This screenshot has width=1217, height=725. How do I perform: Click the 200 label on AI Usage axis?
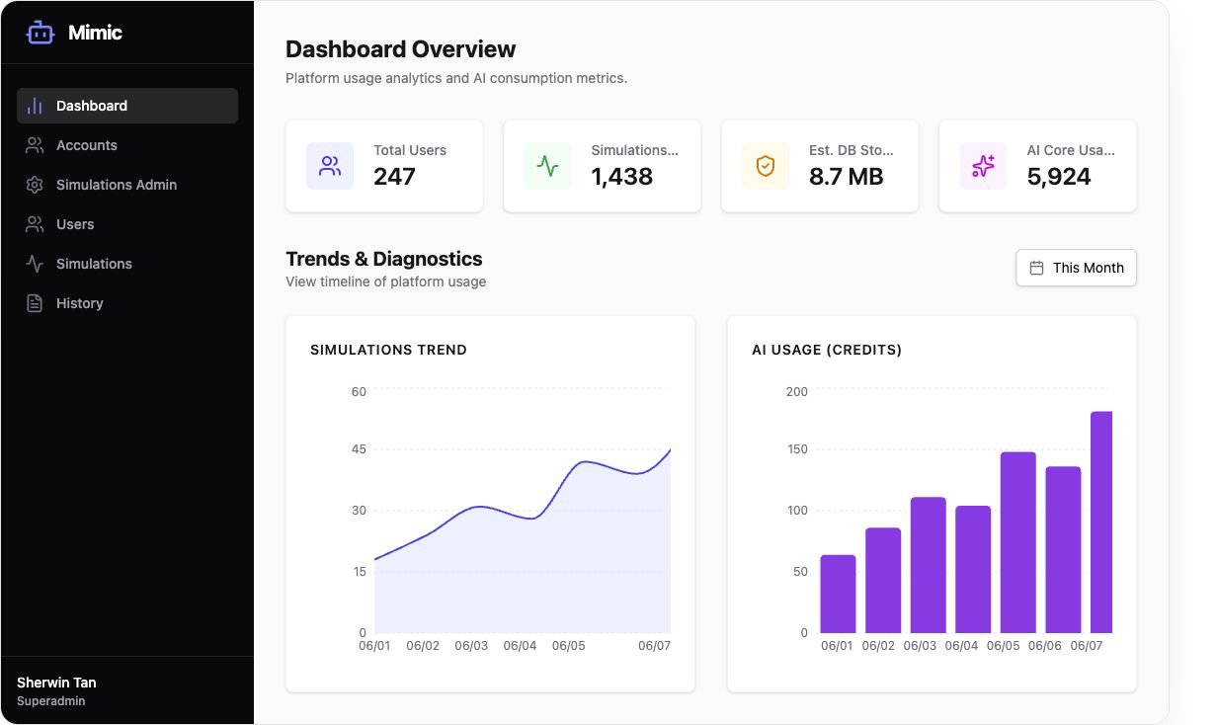(x=797, y=392)
